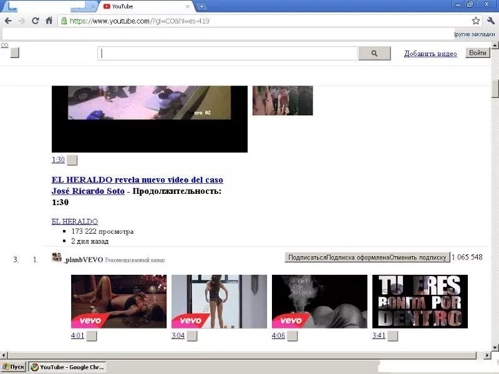The width and height of the screenshot is (499, 374).
Task: Click the green padlock security icon
Action: [64, 21]
